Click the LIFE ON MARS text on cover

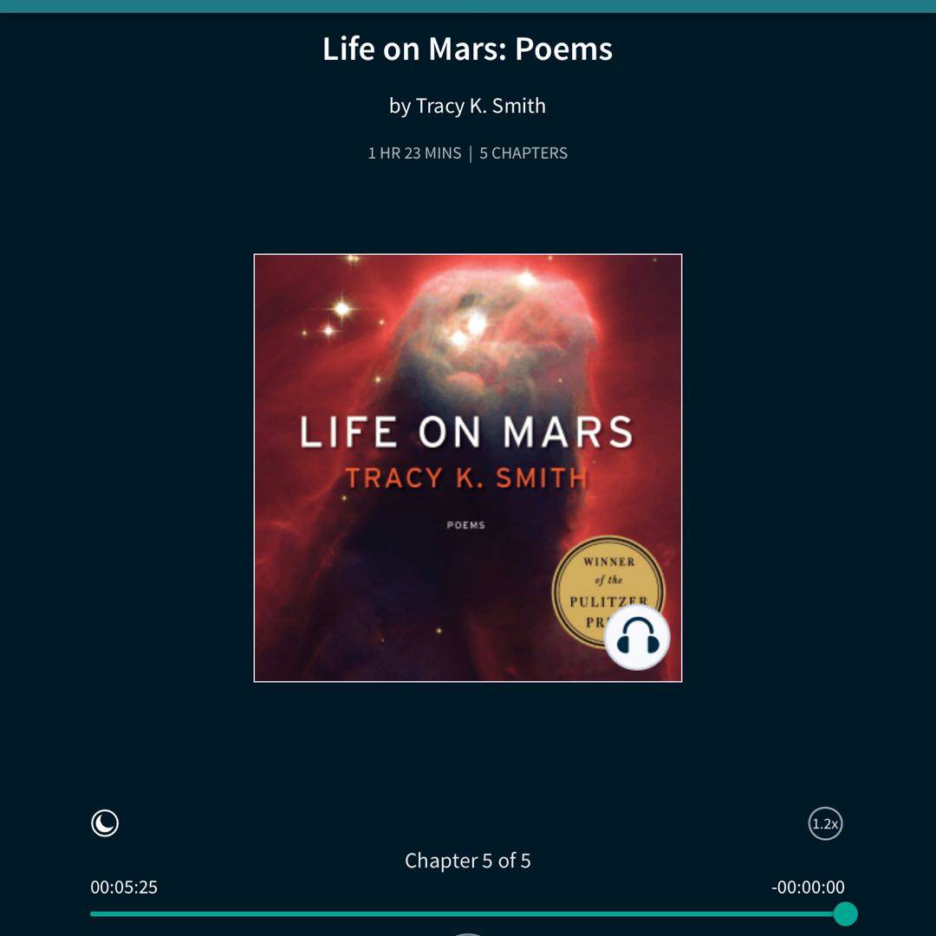pyautogui.click(x=466, y=432)
